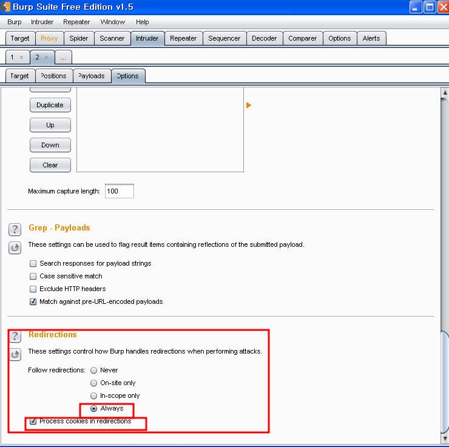Open the main Options tab
The image size is (449, 447).
(x=340, y=38)
